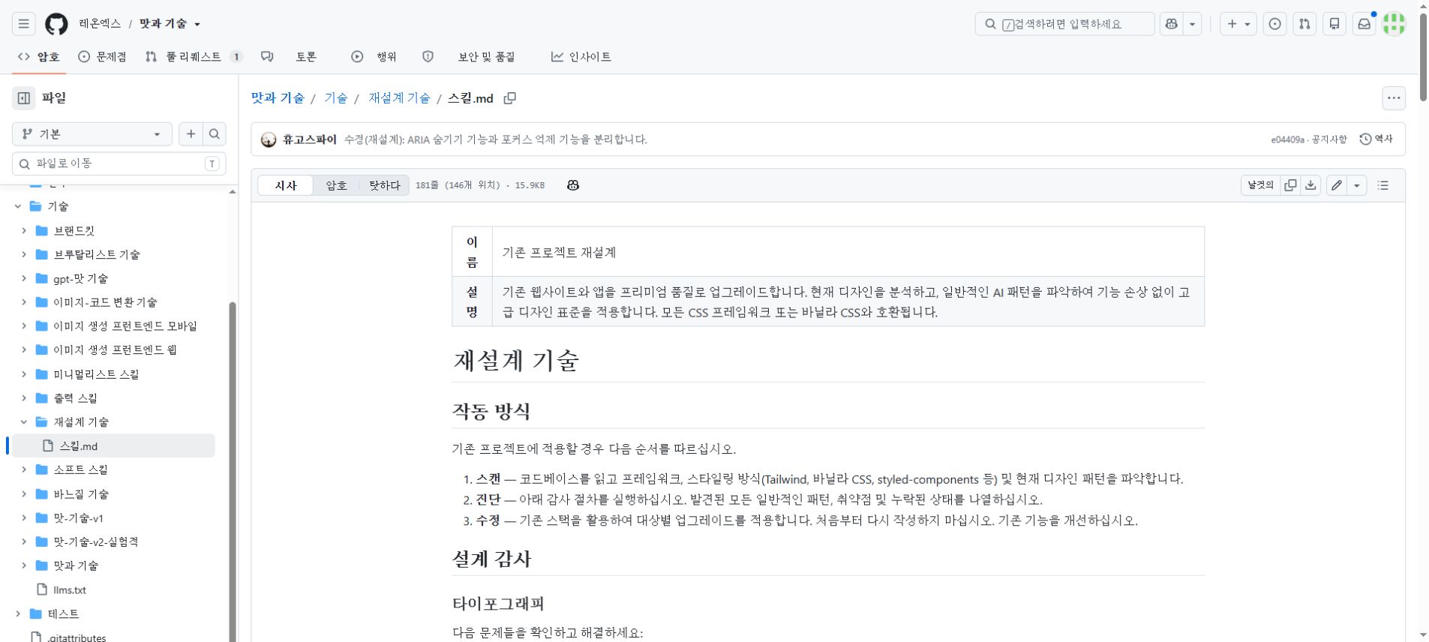Viewport: 1429px width, 642px height.
Task: Open the pull requests icon in top bar
Action: pos(1304,24)
